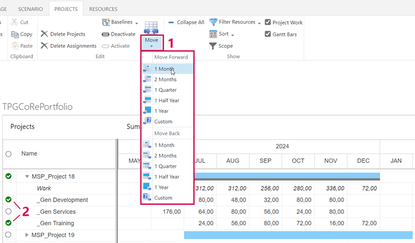Image resolution: width=415 pixels, height=243 pixels.
Task: Click the Collapse All minus icon
Action: (x=171, y=22)
